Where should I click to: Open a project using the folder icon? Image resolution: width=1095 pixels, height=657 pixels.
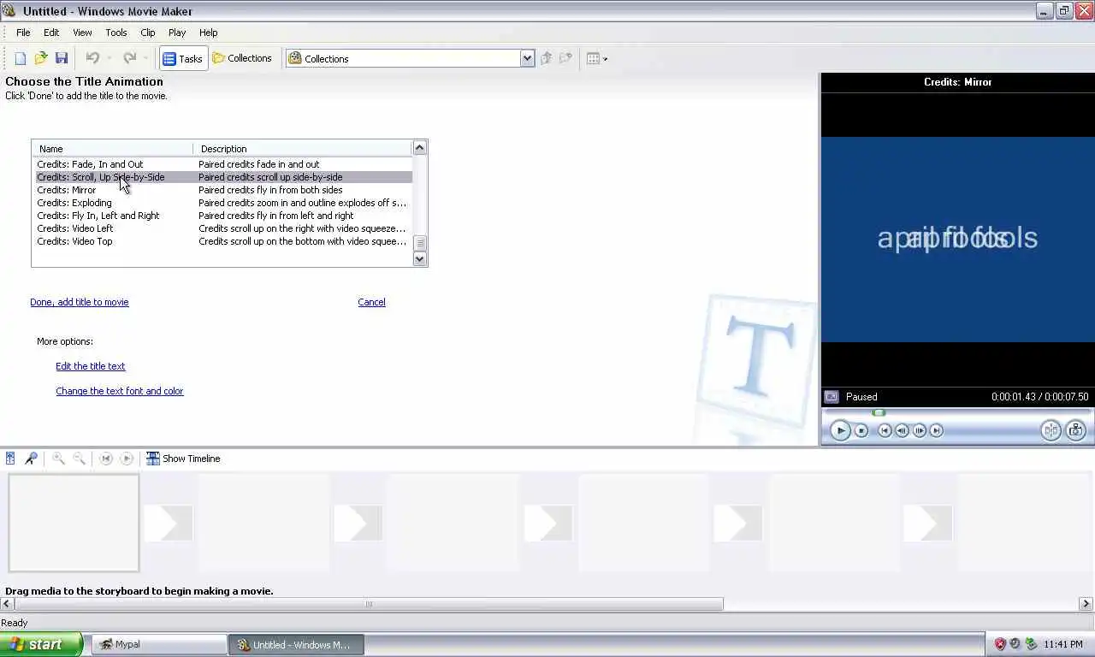coord(40,58)
